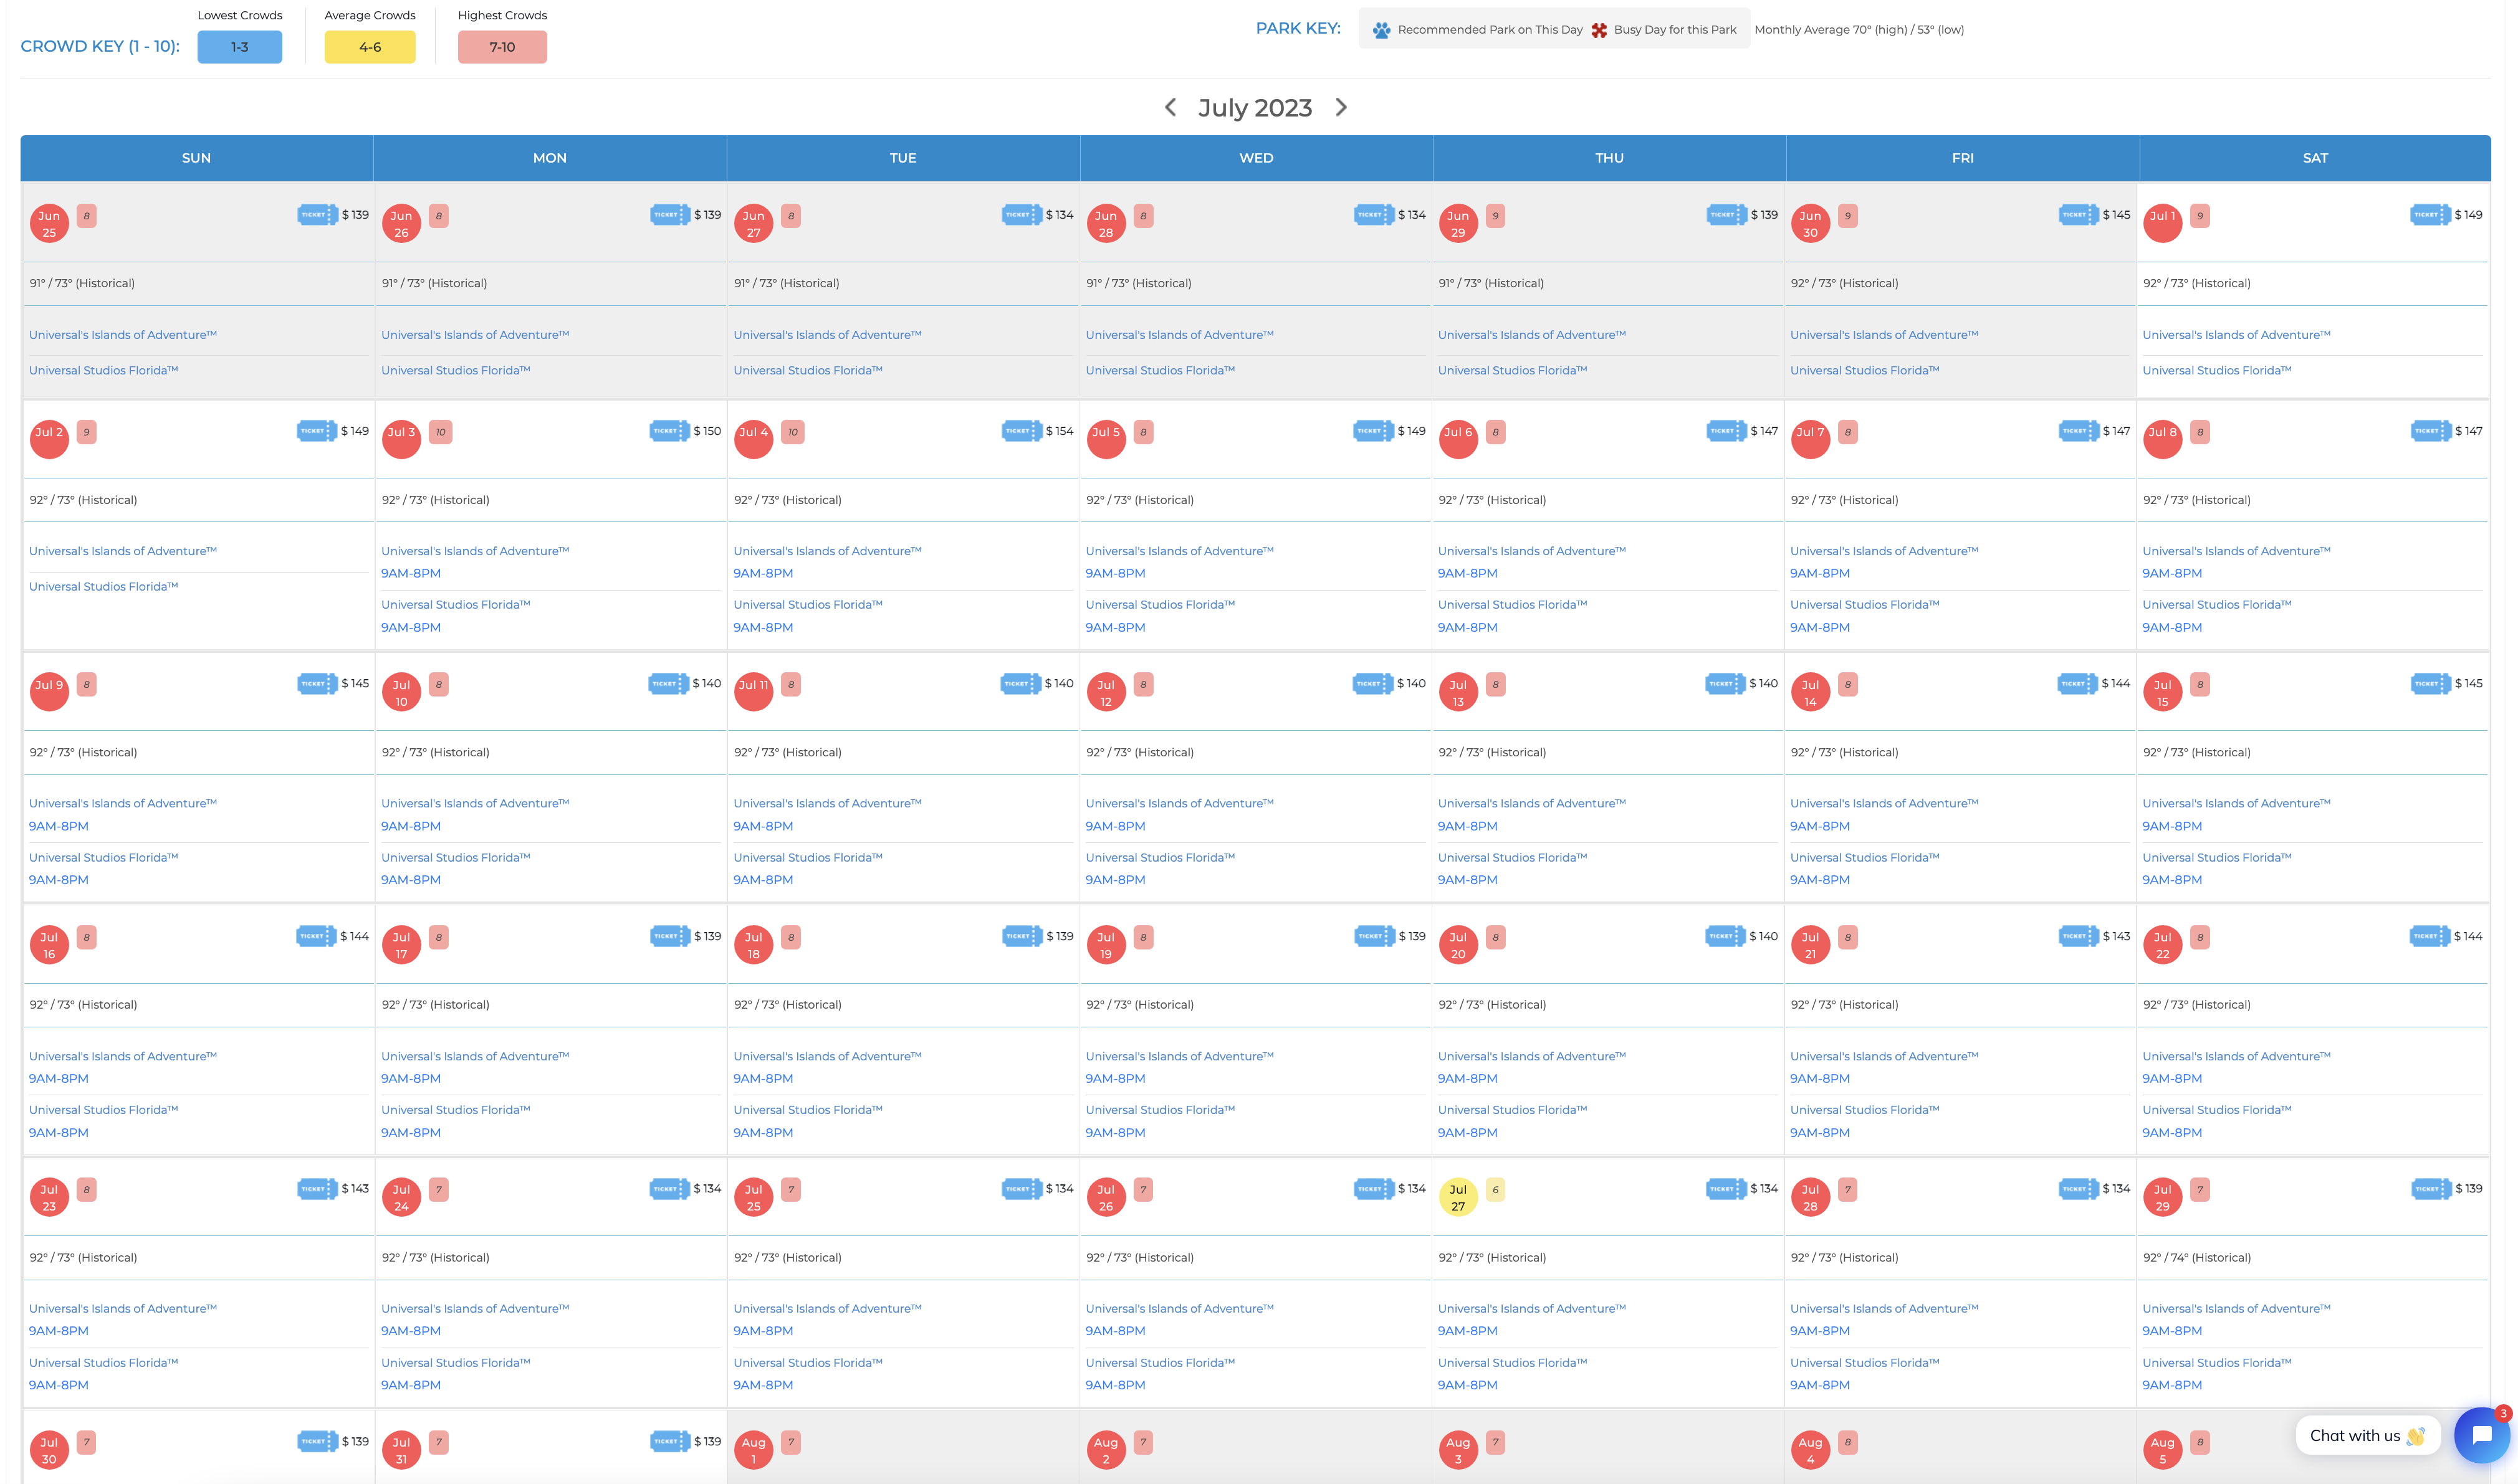
Task: Open Islands of Adventure link on Jul 27
Action: 1531,1308
